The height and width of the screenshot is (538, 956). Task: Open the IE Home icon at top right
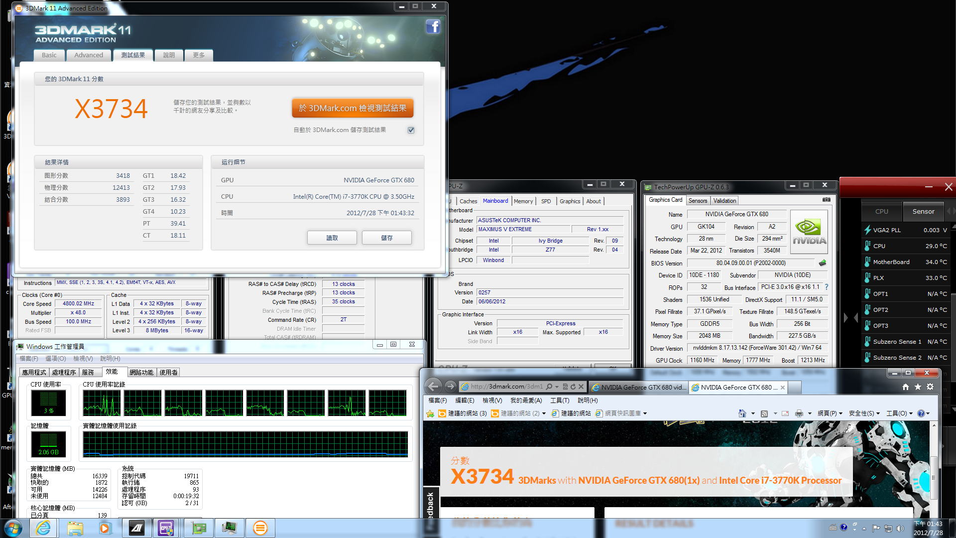pos(906,387)
